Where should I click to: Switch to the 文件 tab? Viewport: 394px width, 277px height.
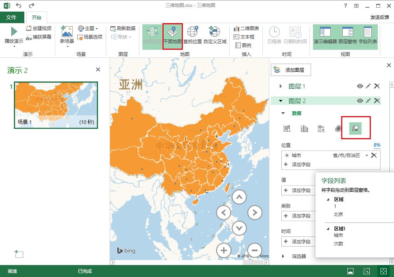point(12,17)
